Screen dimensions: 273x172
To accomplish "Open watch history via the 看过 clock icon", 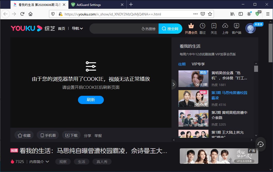I will [x=202, y=26].
